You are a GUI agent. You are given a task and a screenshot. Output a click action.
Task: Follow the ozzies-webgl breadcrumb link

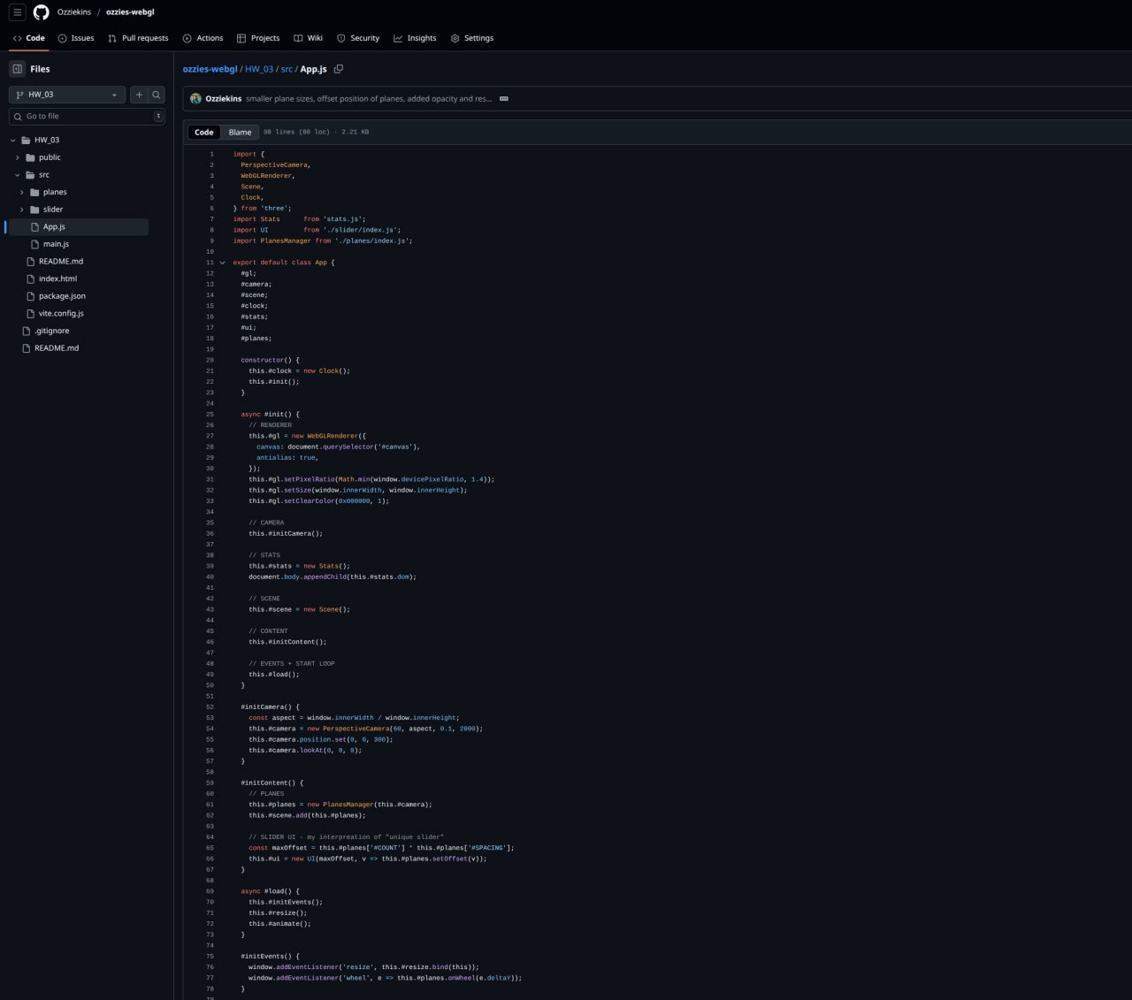(x=210, y=69)
